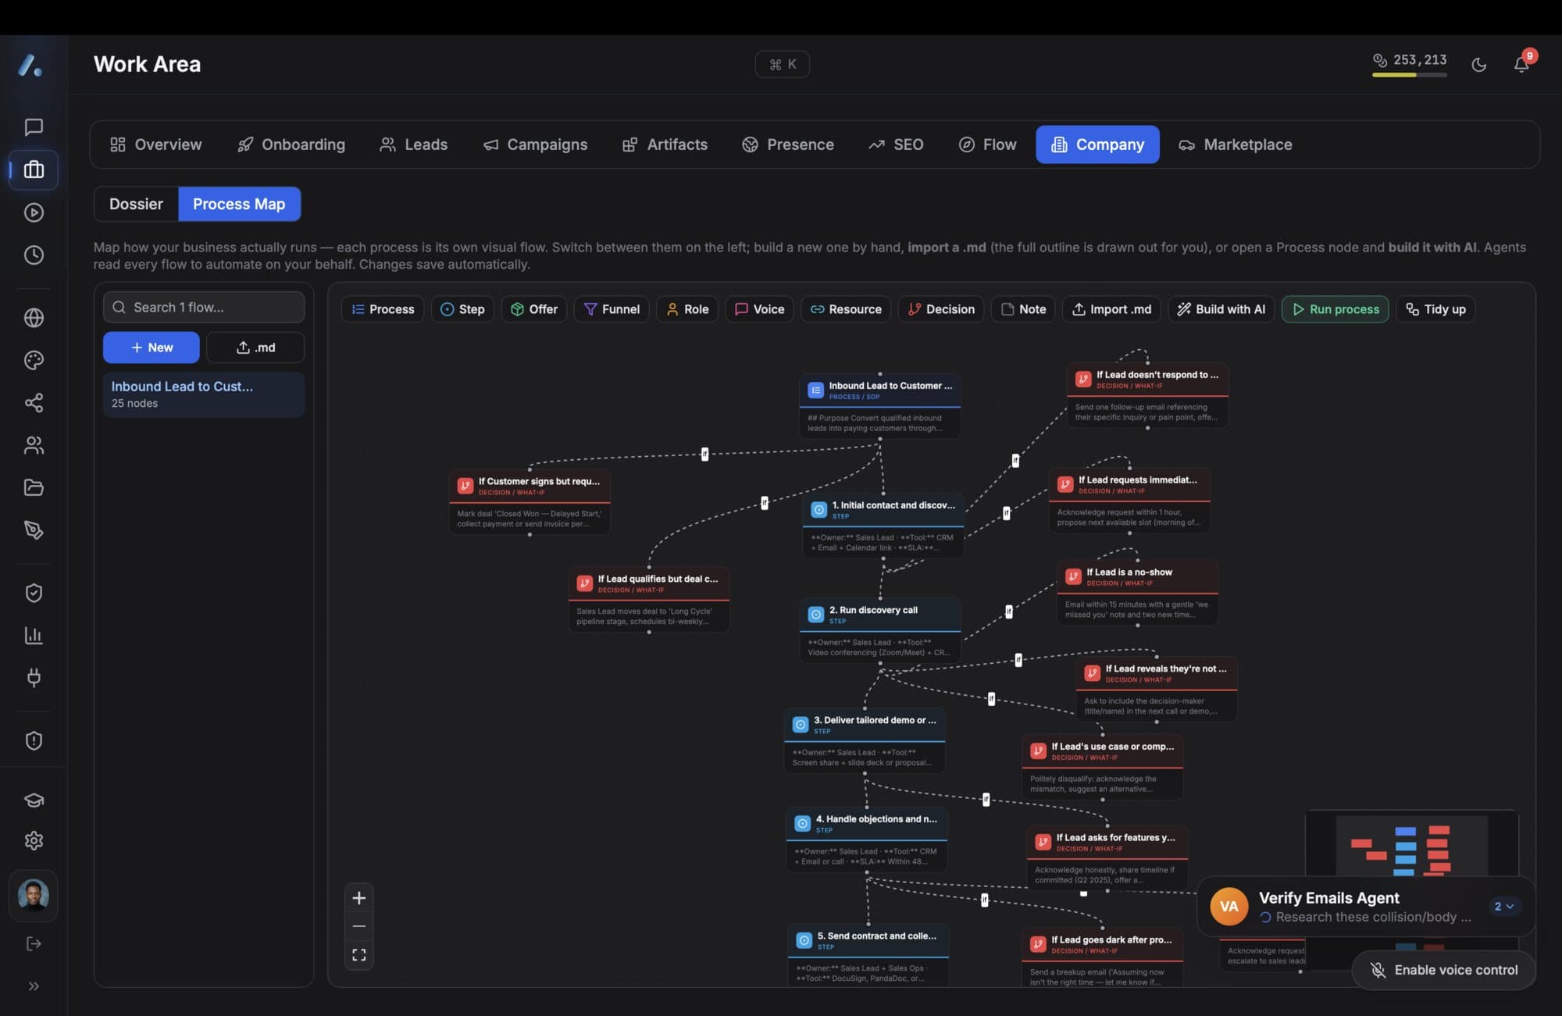Add a Decision node from toolbar
This screenshot has height=1016, width=1562.
click(x=941, y=309)
